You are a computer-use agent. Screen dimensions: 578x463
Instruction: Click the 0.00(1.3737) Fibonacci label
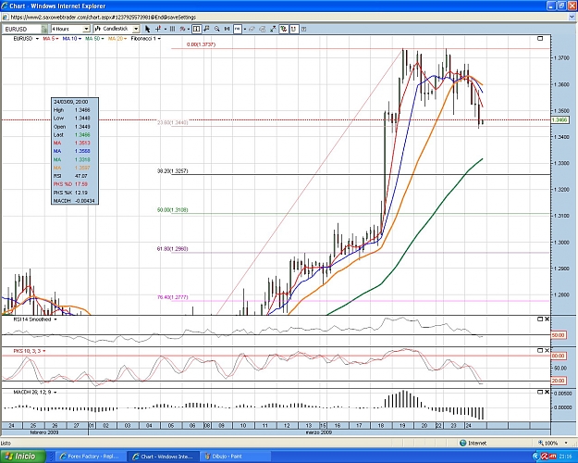pos(201,44)
